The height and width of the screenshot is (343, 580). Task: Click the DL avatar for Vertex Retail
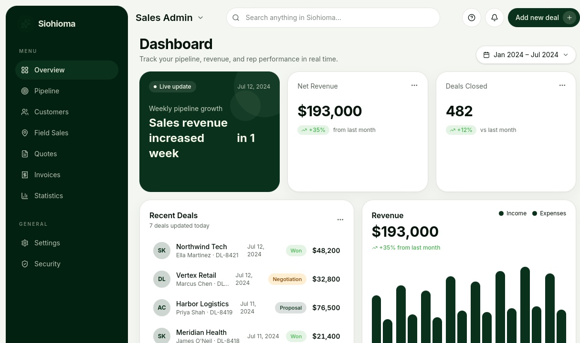tap(162, 279)
